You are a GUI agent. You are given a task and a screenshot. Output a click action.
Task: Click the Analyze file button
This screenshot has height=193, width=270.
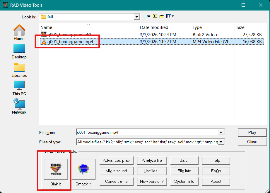tap(152, 160)
